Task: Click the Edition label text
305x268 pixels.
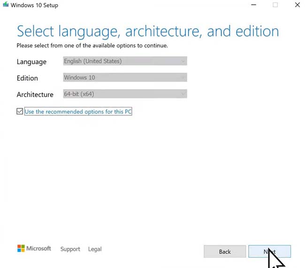Action: click(x=27, y=78)
